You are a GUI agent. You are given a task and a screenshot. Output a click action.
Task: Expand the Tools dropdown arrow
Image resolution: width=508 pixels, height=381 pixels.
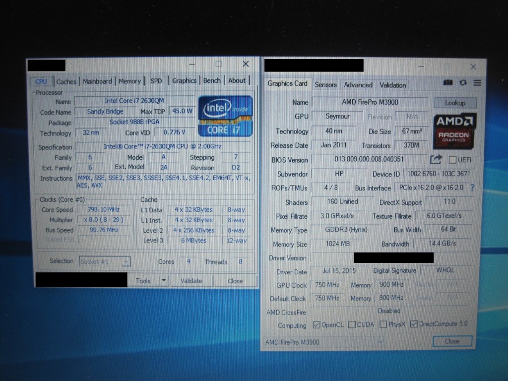pyautogui.click(x=164, y=280)
